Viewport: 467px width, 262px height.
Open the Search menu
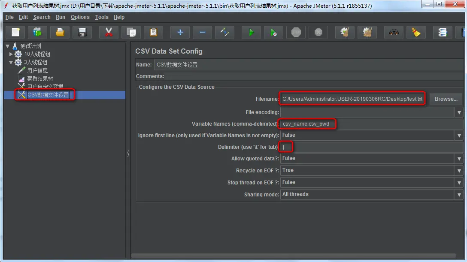42,17
